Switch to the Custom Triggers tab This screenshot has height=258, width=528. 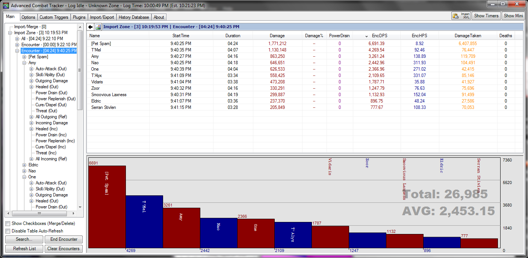[54, 17]
